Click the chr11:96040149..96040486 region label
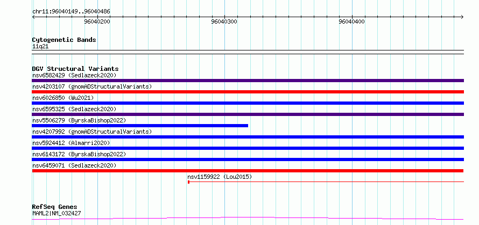 (71, 12)
